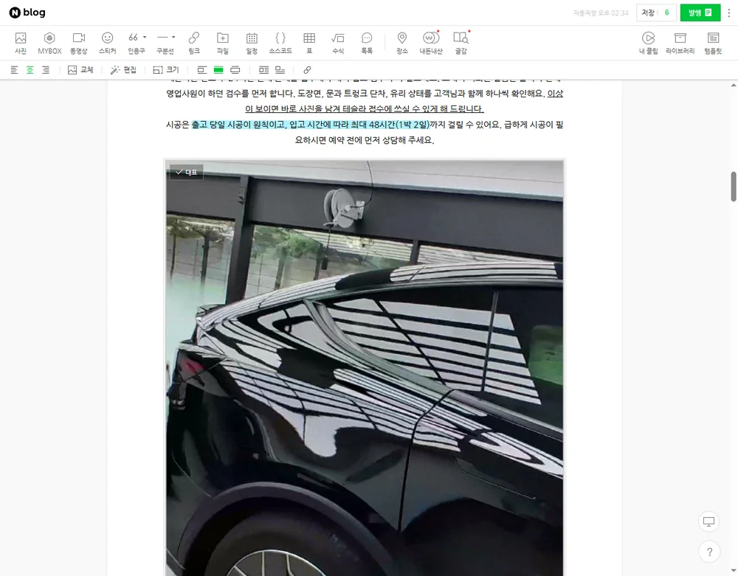
Task: Insert a quotation block (인용구)
Action: (134, 43)
